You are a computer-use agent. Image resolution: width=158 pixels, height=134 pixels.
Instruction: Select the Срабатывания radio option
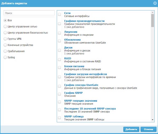(5, 51)
